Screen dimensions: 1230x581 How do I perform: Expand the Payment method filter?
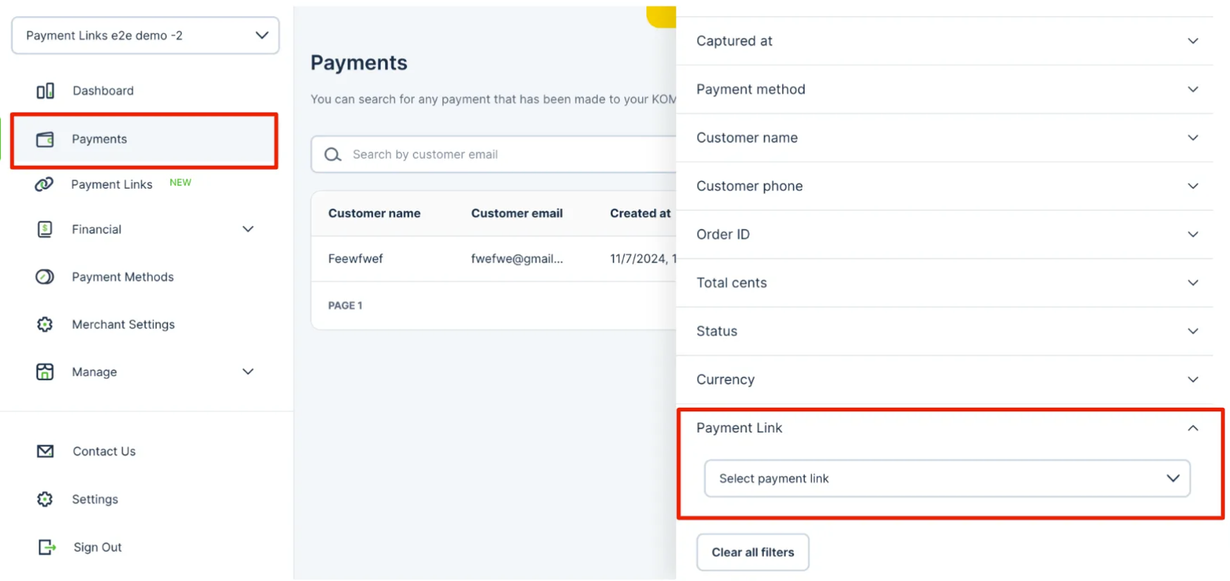pos(944,89)
